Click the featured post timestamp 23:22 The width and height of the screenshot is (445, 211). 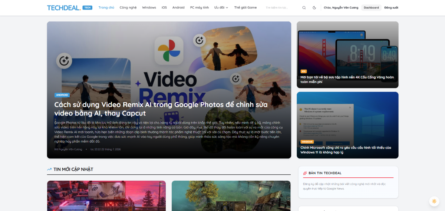(x=105, y=149)
